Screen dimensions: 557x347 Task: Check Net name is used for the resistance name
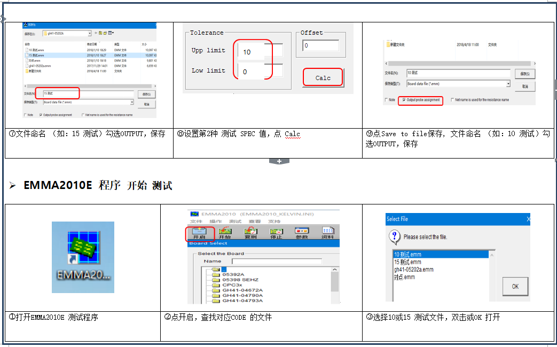(x=83, y=115)
